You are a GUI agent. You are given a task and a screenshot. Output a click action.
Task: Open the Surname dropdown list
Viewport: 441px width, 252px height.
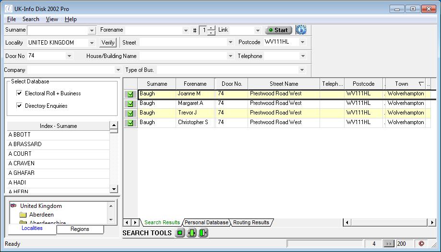click(x=92, y=30)
